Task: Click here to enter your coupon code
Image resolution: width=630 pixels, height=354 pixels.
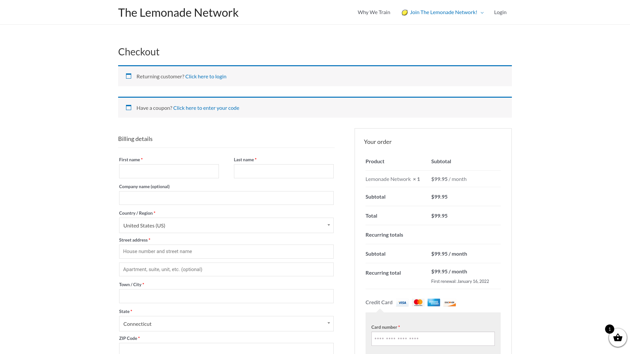Action: [x=206, y=108]
